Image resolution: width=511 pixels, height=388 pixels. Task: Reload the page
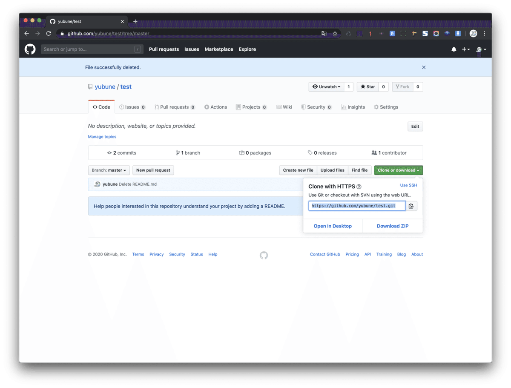(49, 33)
